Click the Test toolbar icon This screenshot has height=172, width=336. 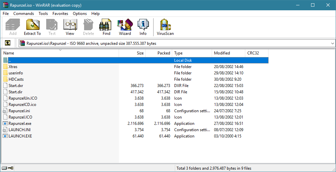(x=52, y=24)
